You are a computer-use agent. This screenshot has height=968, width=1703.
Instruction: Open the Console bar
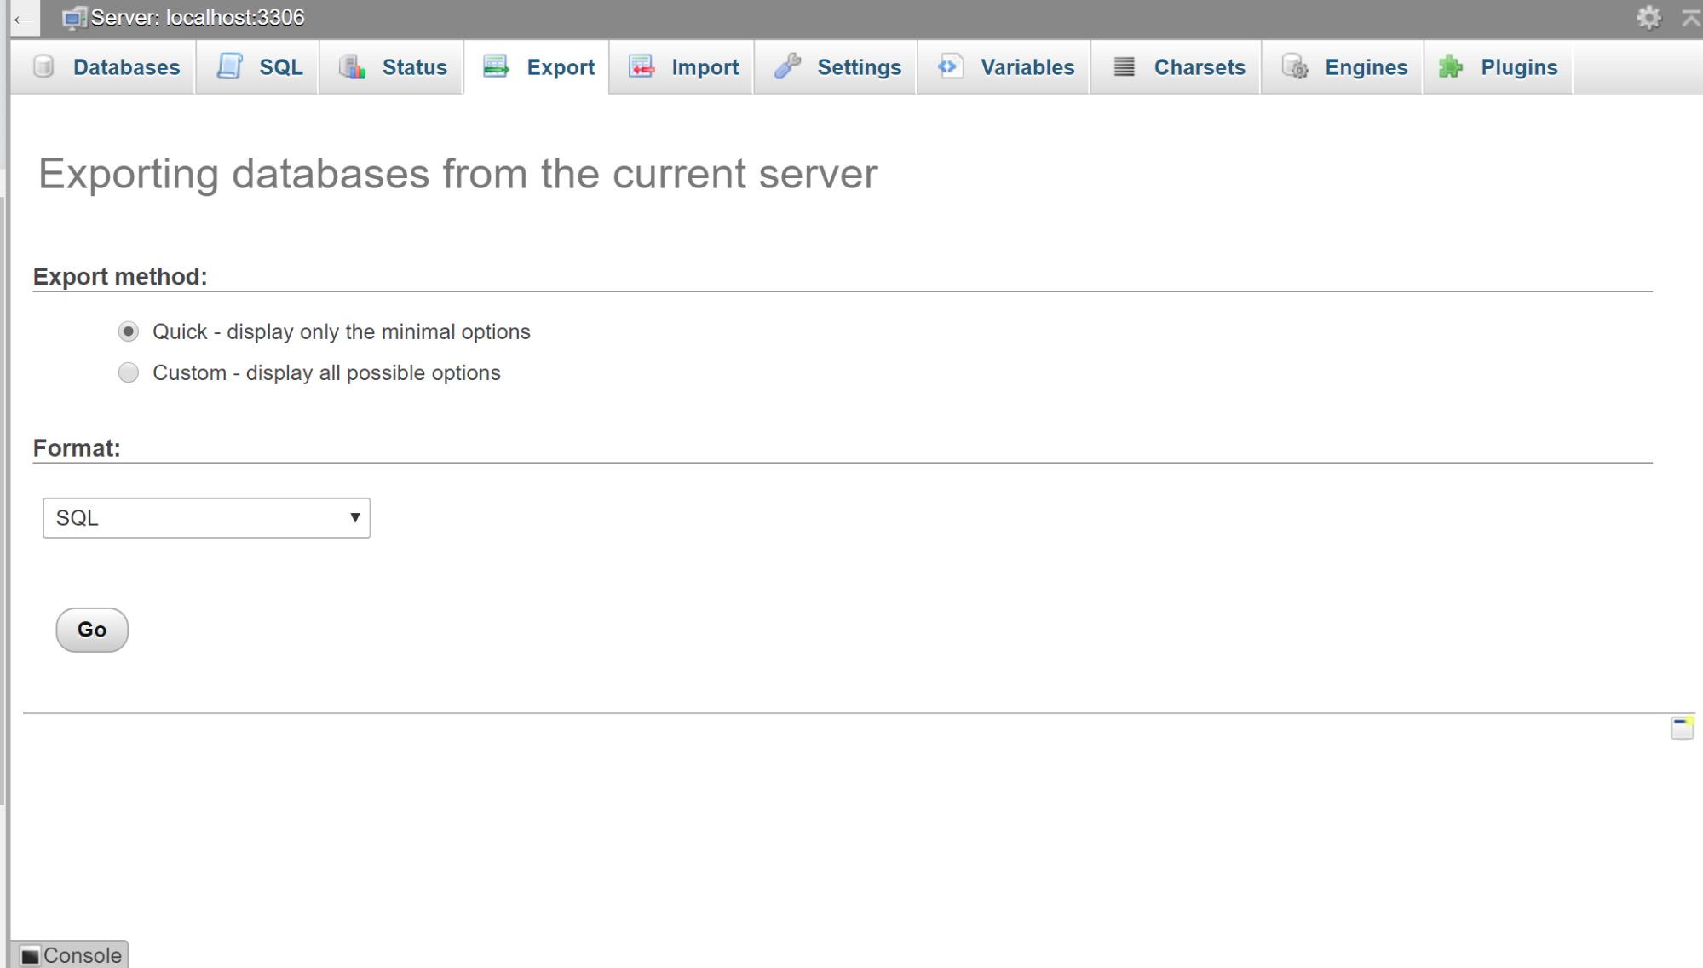click(x=71, y=954)
